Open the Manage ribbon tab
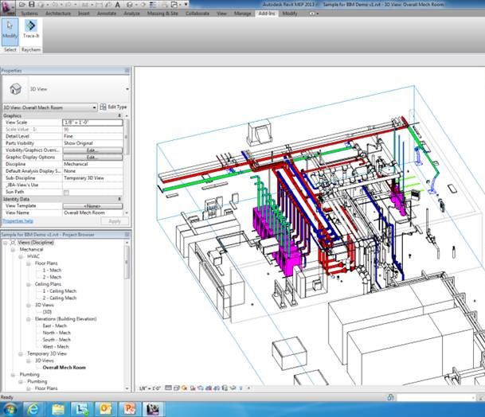 [x=242, y=14]
